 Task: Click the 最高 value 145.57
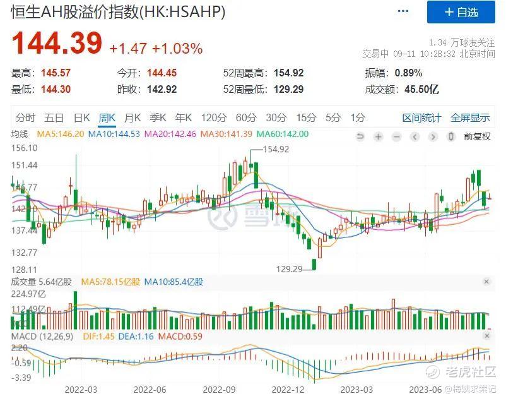click(56, 73)
